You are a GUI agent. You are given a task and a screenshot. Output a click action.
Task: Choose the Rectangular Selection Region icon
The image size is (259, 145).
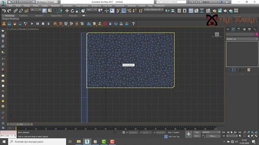[55, 11]
